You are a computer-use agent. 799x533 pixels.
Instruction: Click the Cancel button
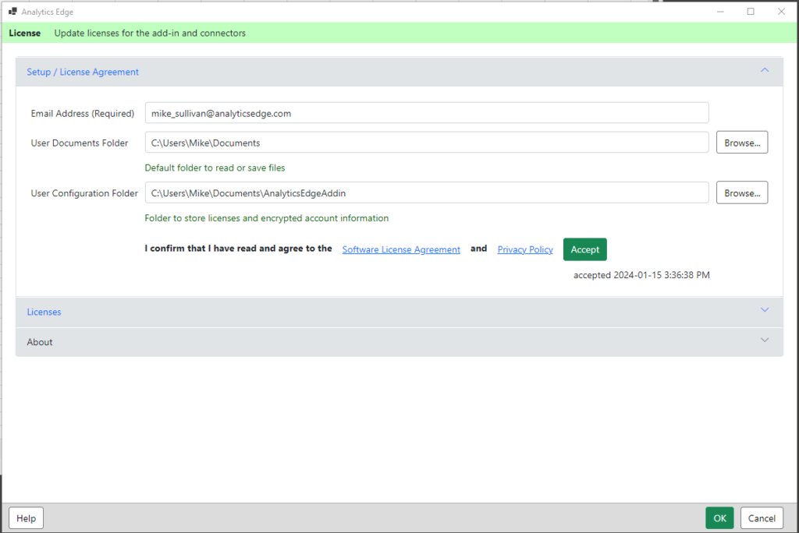762,518
